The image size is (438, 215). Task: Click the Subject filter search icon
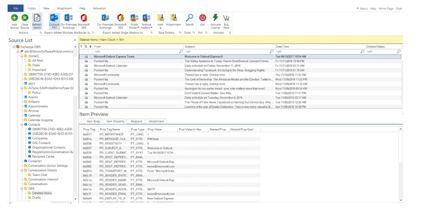coord(272,51)
